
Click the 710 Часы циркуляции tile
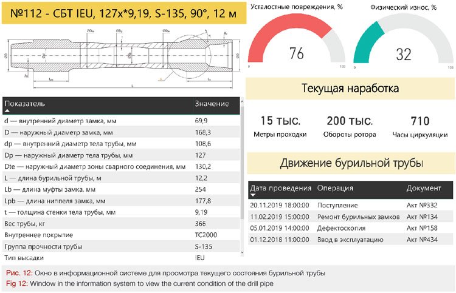coord(420,127)
